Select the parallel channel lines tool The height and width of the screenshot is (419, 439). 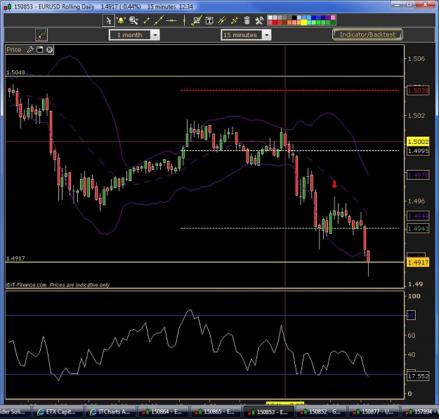coord(222,20)
